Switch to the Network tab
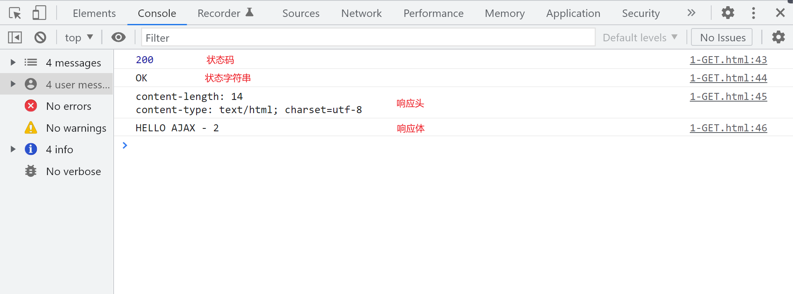 click(x=361, y=13)
